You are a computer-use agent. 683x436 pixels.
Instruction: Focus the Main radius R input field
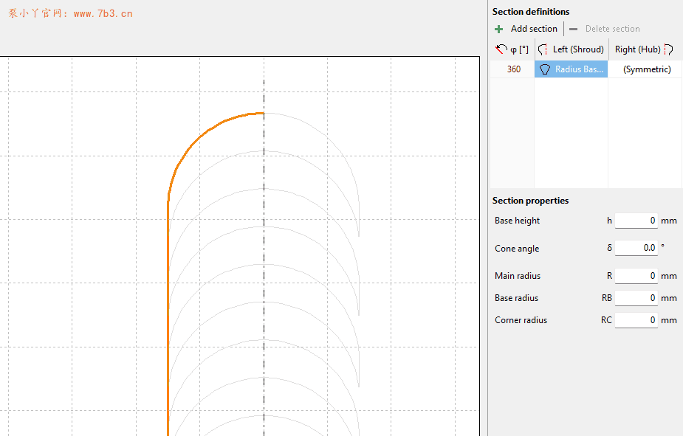click(636, 276)
